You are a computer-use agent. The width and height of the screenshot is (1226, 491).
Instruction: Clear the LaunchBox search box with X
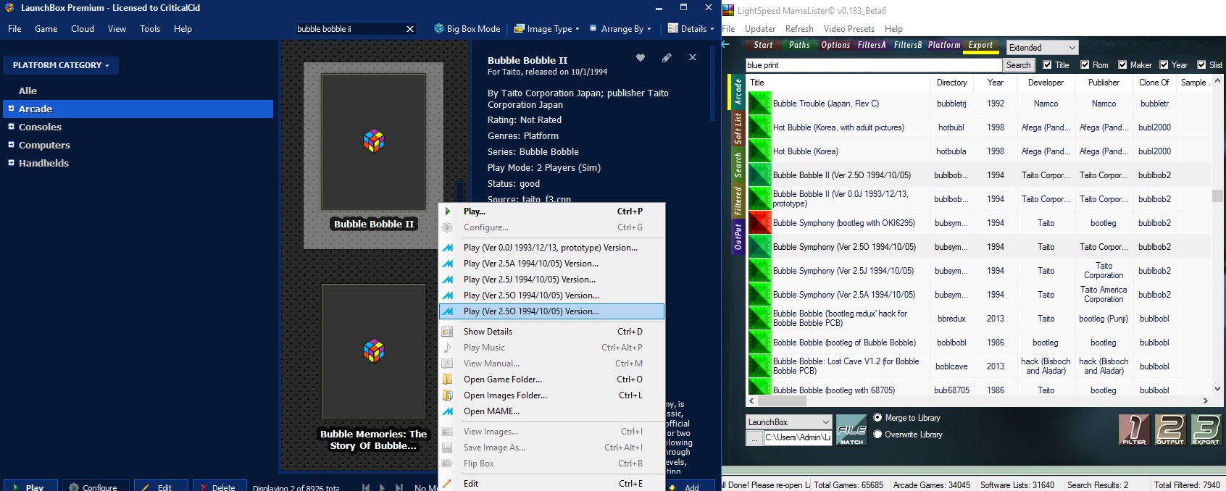410,29
